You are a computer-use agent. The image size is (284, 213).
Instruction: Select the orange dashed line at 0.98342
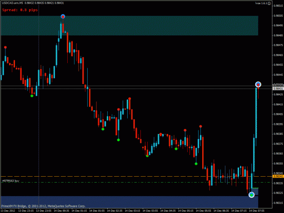point(136,176)
